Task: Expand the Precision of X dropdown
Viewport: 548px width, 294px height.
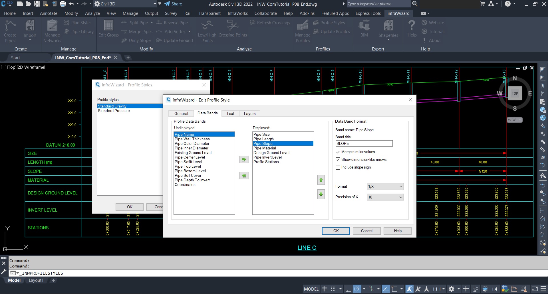Action: [385, 197]
